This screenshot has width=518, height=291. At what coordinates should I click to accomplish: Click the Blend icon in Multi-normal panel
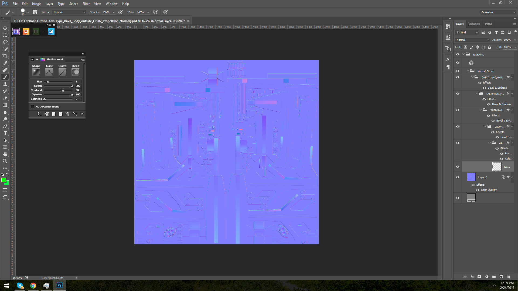75,72
